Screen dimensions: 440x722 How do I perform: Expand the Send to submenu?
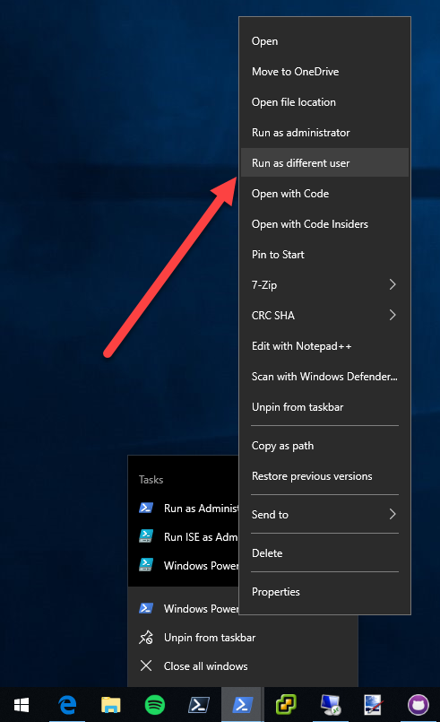point(324,514)
